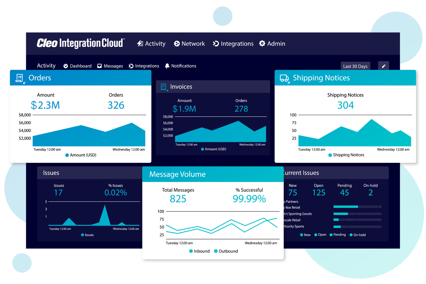Click the Shipping Notices truck icon
This screenshot has width=426, height=284.
coord(284,78)
